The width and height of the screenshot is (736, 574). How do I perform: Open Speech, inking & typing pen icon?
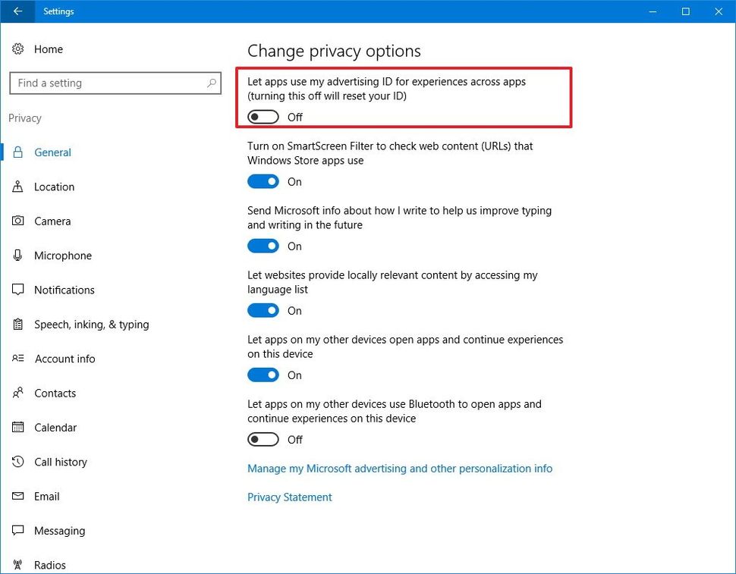coord(17,324)
